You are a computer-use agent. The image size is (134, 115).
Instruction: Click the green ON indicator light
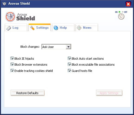point(119,12)
